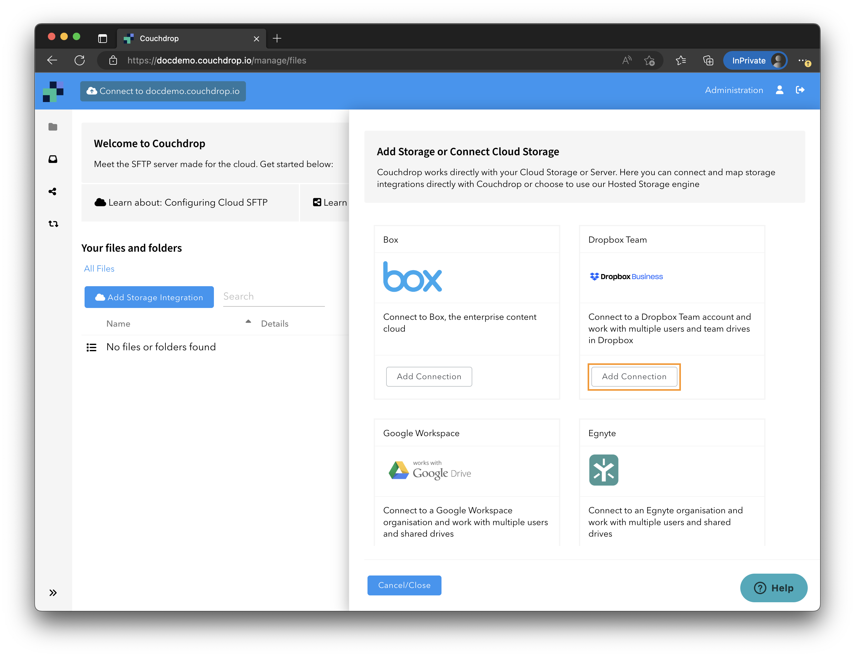Image resolution: width=855 pixels, height=657 pixels.
Task: Click the Google Workspace card title
Action: point(421,433)
